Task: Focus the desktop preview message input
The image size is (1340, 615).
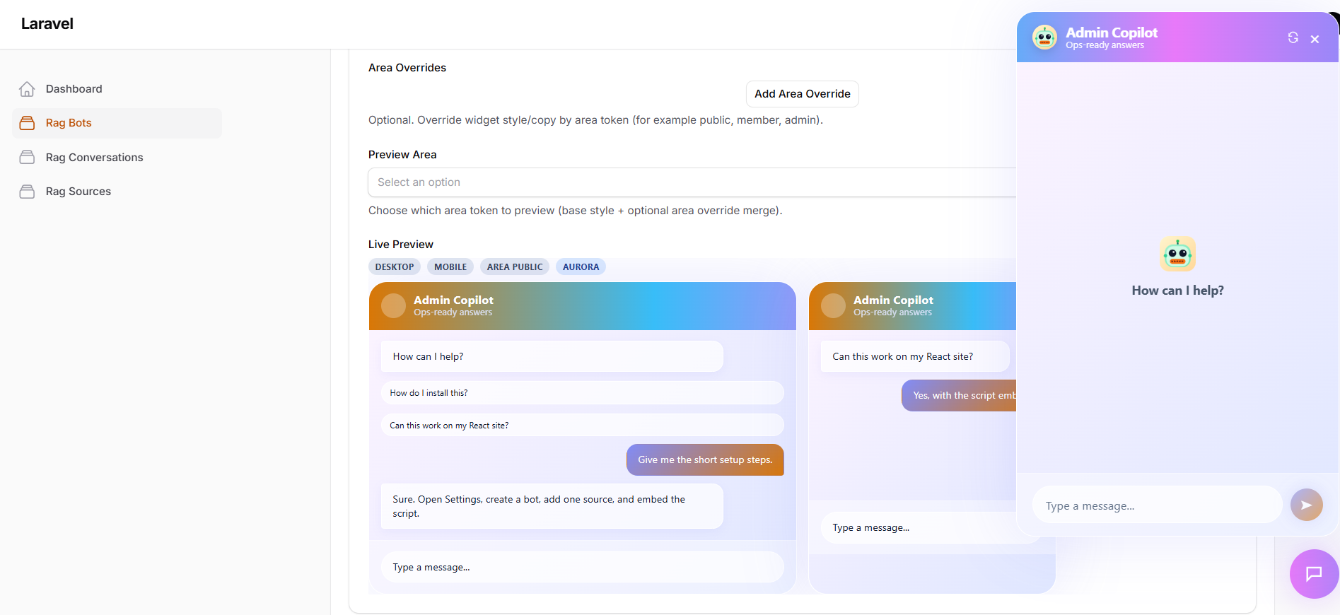Action: 582,567
